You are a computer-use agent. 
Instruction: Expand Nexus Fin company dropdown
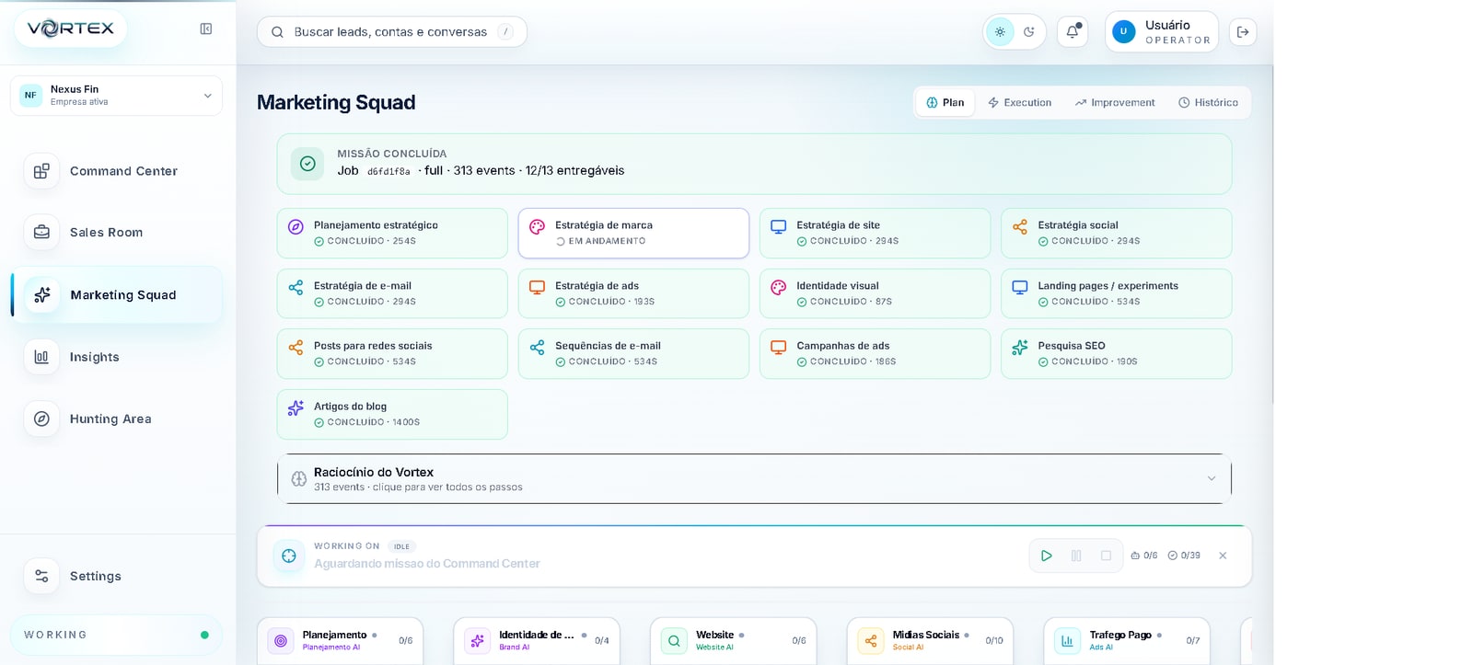point(116,96)
